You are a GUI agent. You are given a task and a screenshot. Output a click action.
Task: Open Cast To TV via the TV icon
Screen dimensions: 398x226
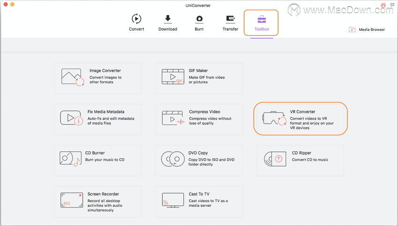coord(173,200)
